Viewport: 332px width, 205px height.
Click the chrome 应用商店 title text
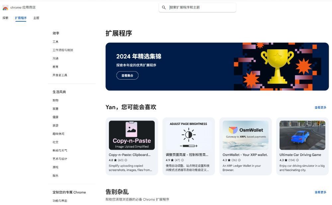(x=23, y=7)
